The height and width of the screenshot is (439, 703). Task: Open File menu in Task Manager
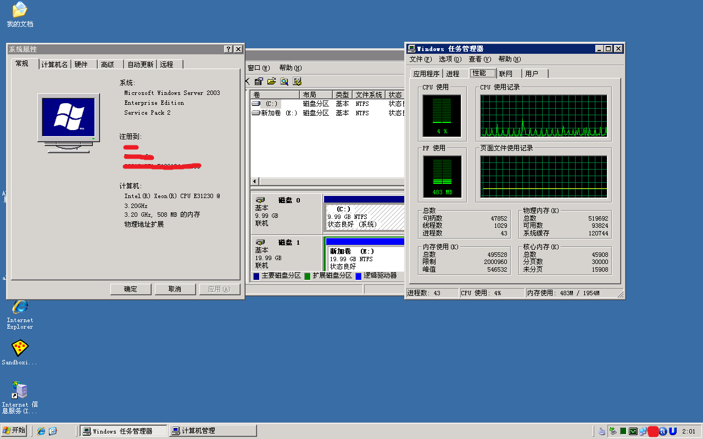[x=420, y=59]
